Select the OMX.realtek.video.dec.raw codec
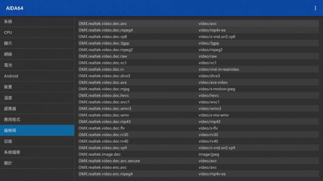323x181 pixels. (198, 56)
